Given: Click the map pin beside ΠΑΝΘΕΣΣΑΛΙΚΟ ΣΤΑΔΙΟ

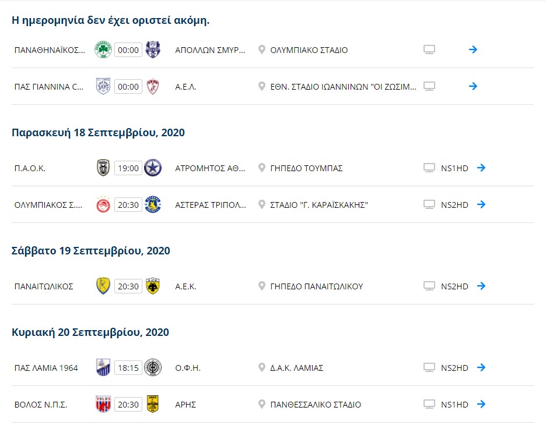Looking at the screenshot, I should (x=261, y=404).
